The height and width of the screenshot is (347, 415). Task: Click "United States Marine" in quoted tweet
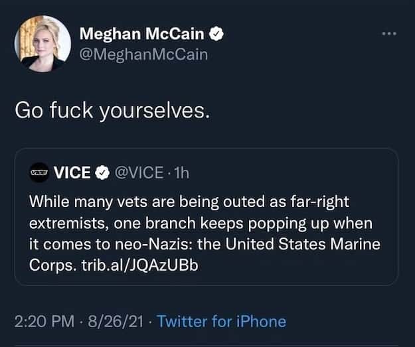(x=303, y=243)
